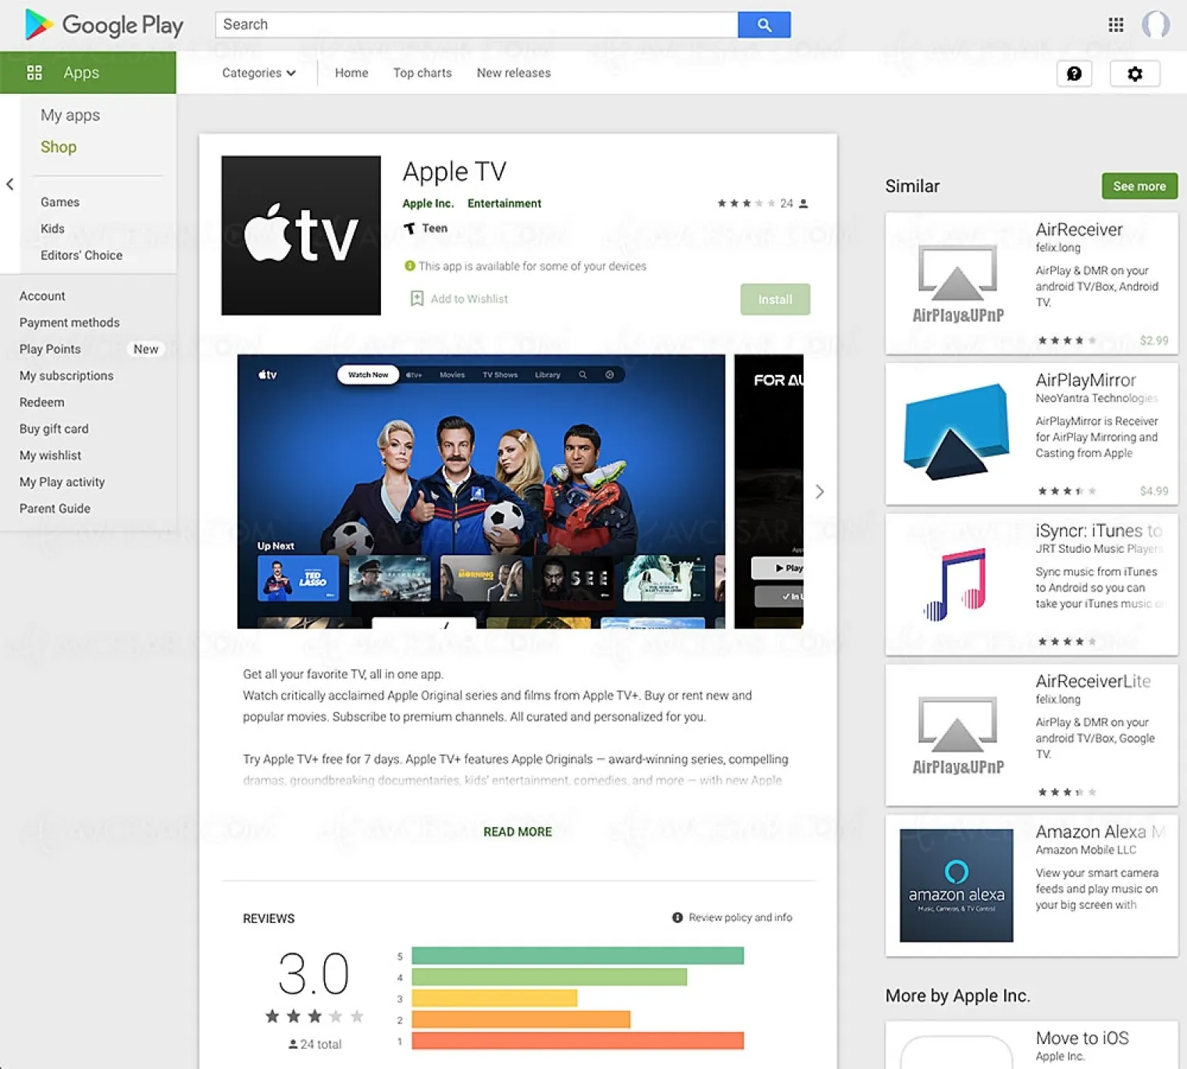Viewport: 1187px width, 1069px height.
Task: Open the Amazon Alexa app title
Action: coord(1100,832)
